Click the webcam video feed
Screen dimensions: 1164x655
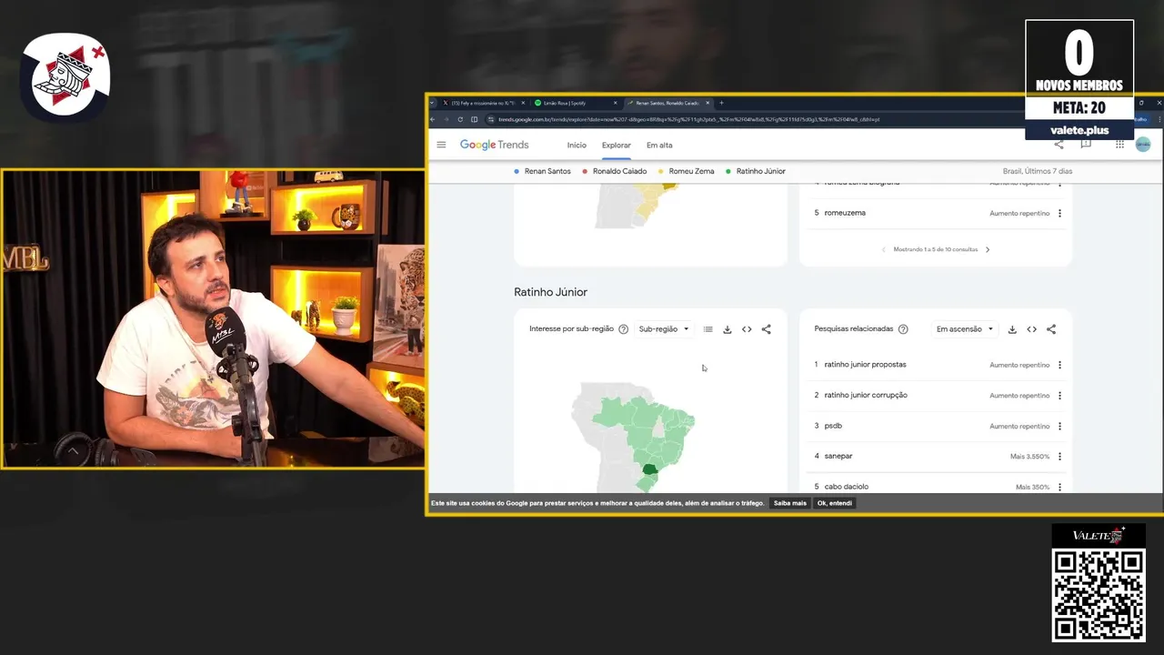[213, 318]
